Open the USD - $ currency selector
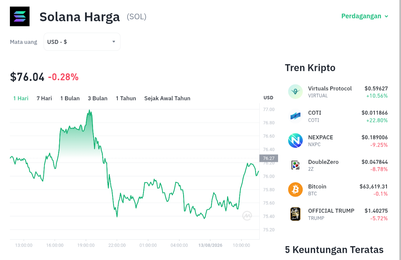 pyautogui.click(x=82, y=42)
